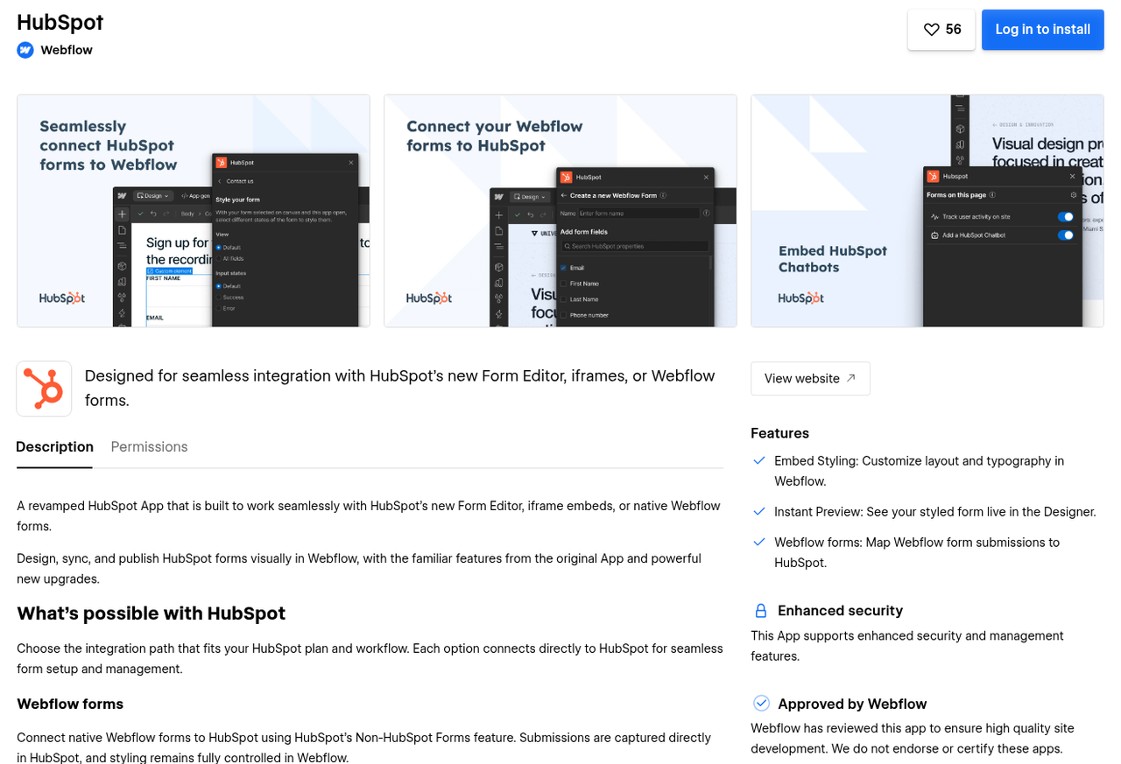Select the Description tab
The width and height of the screenshot is (1121, 764).
(x=54, y=446)
